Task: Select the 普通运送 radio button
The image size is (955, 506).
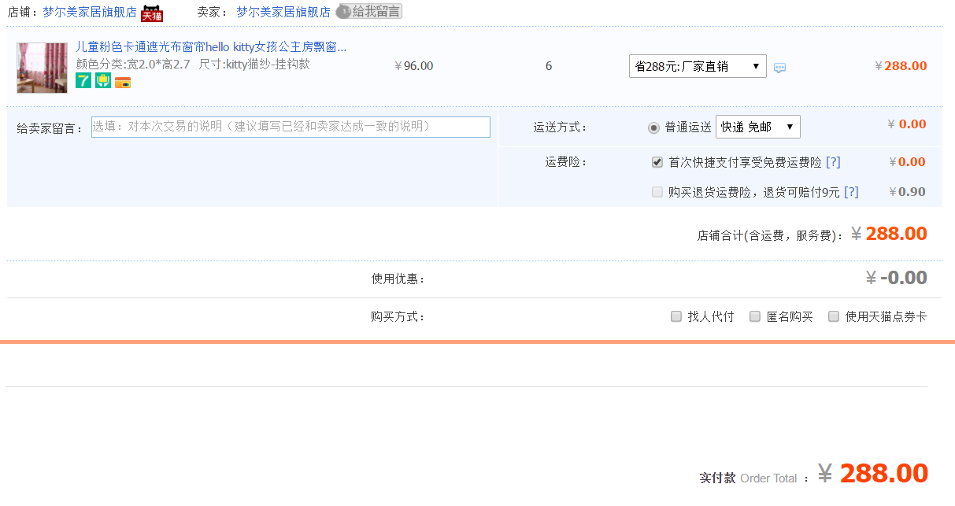Action: [653, 127]
